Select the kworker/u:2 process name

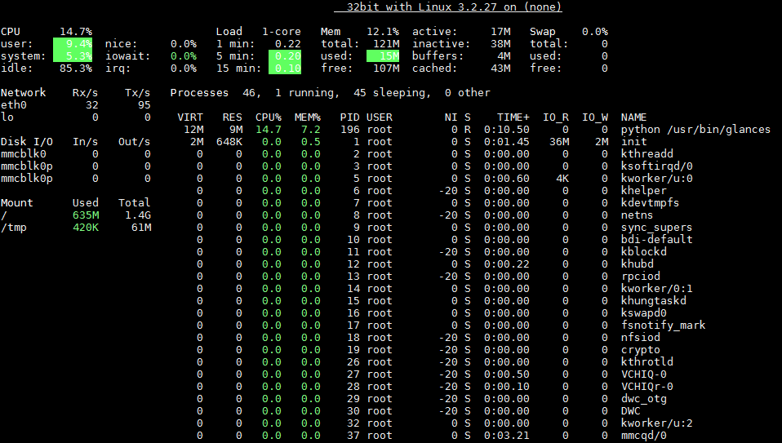point(657,423)
